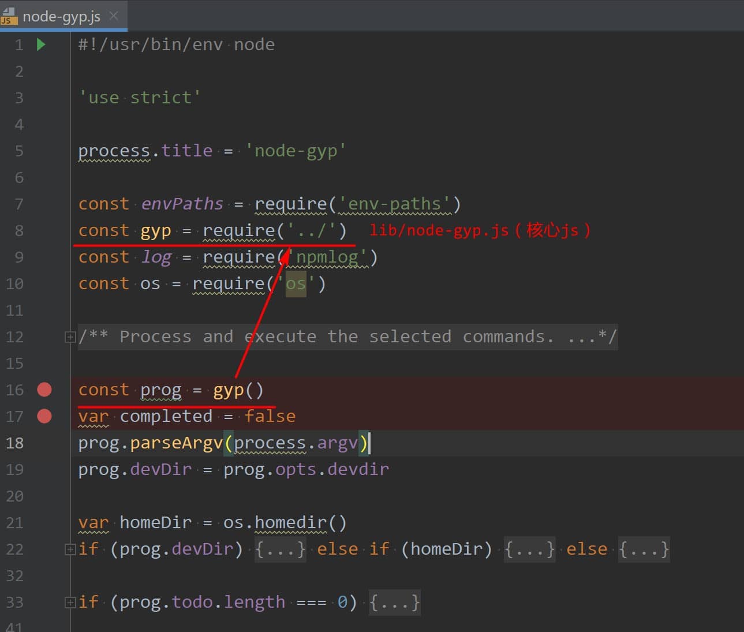The height and width of the screenshot is (632, 744).
Task: Click the shebang '#!/usr/bin/env node' line
Action: pyautogui.click(x=177, y=44)
